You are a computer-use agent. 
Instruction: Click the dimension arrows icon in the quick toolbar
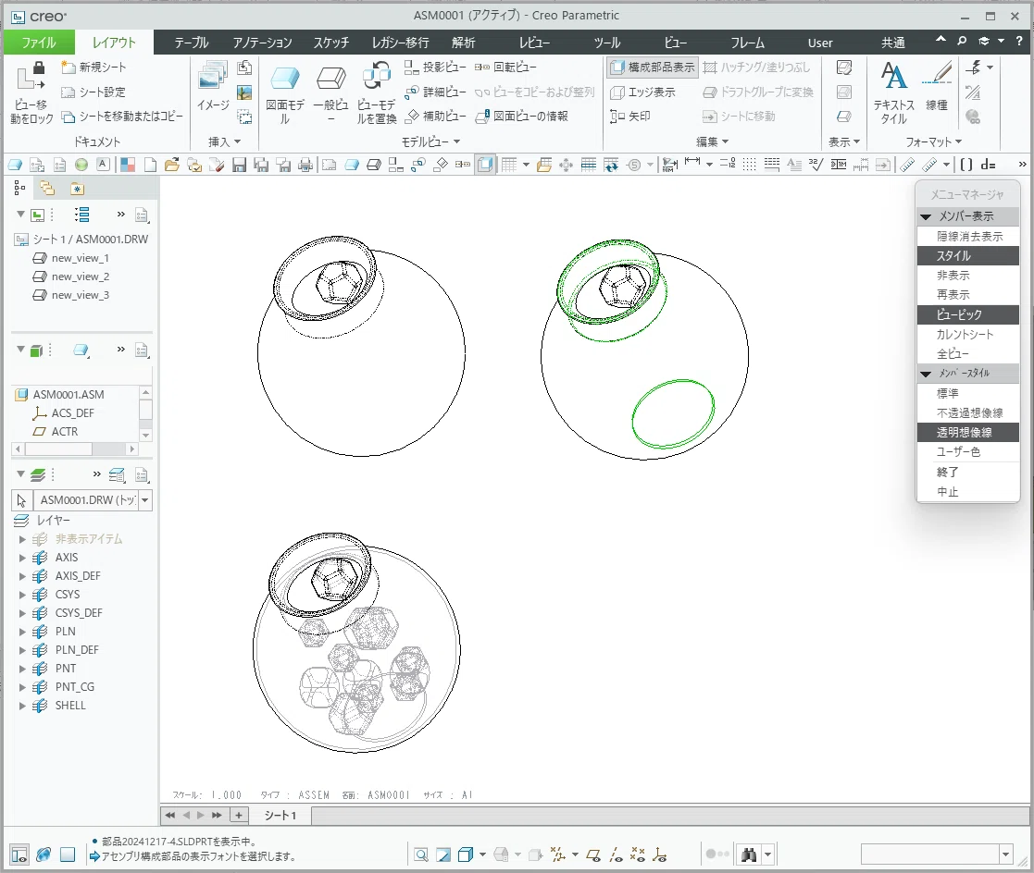pos(691,162)
